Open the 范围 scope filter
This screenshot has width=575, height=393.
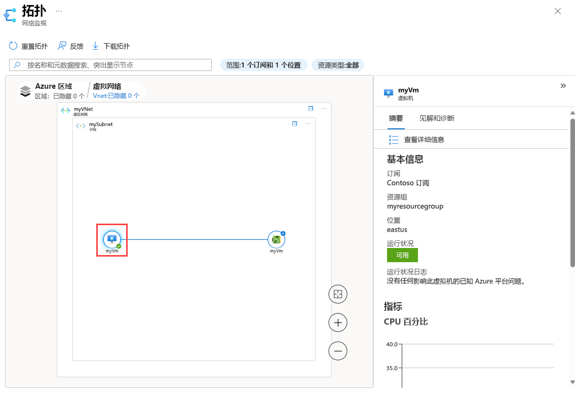(x=263, y=64)
